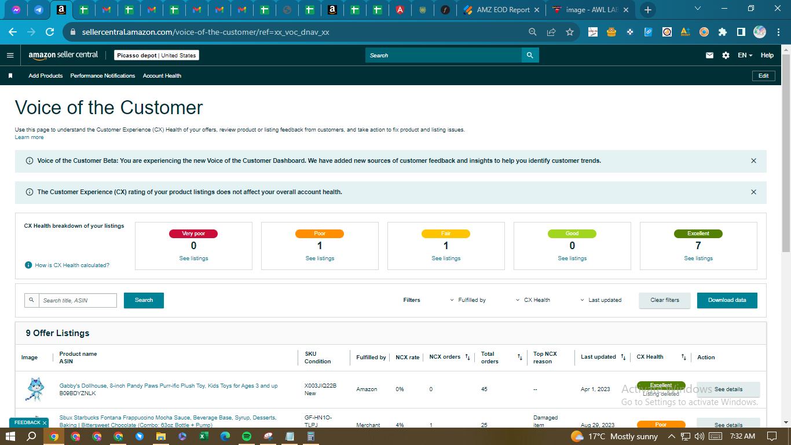
Task: Open a new browser tab with plus
Action: click(648, 10)
